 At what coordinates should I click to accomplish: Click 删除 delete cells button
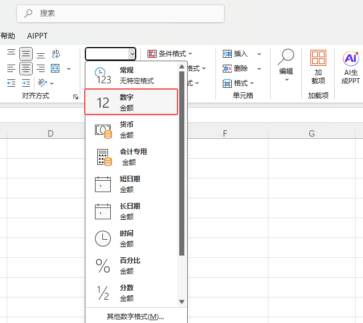tap(235, 69)
